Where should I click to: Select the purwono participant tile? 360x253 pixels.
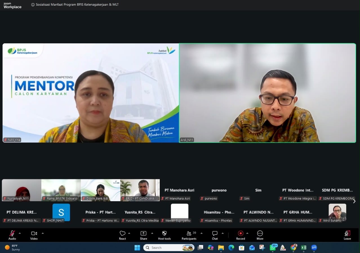(219, 190)
